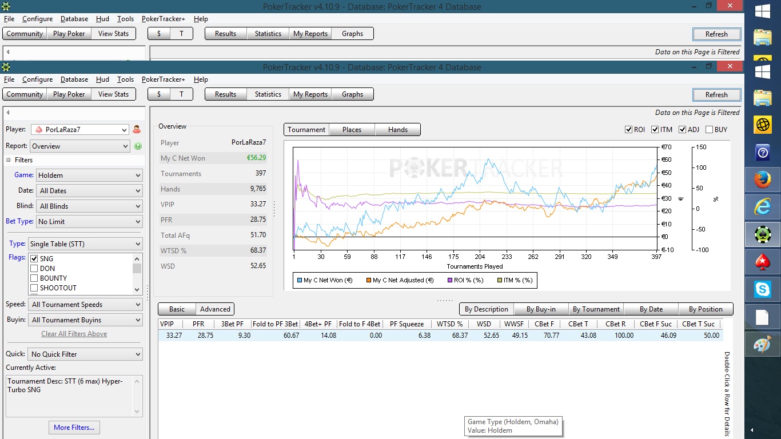
Task: Click Play Poker in the back window
Action: coord(69,34)
